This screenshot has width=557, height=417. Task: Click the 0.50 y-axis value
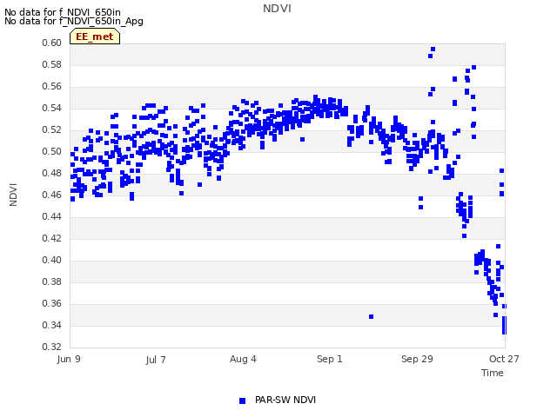[x=52, y=152]
